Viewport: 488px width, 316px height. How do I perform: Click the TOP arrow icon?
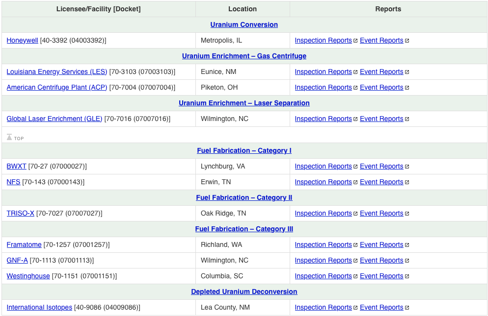tap(9, 137)
